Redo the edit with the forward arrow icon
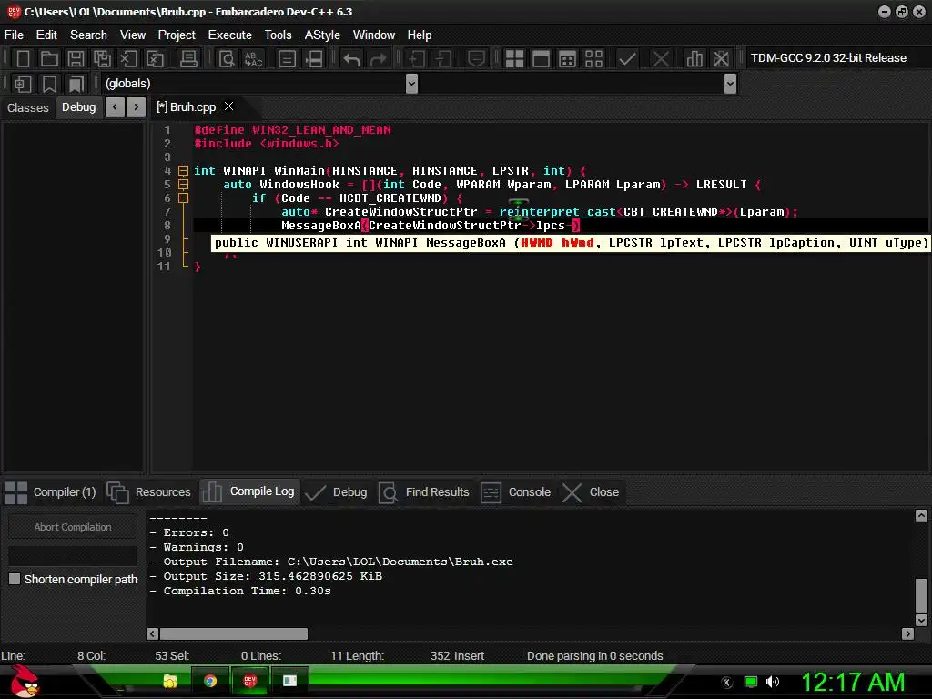Screen dimensions: 932x699 point(378,58)
